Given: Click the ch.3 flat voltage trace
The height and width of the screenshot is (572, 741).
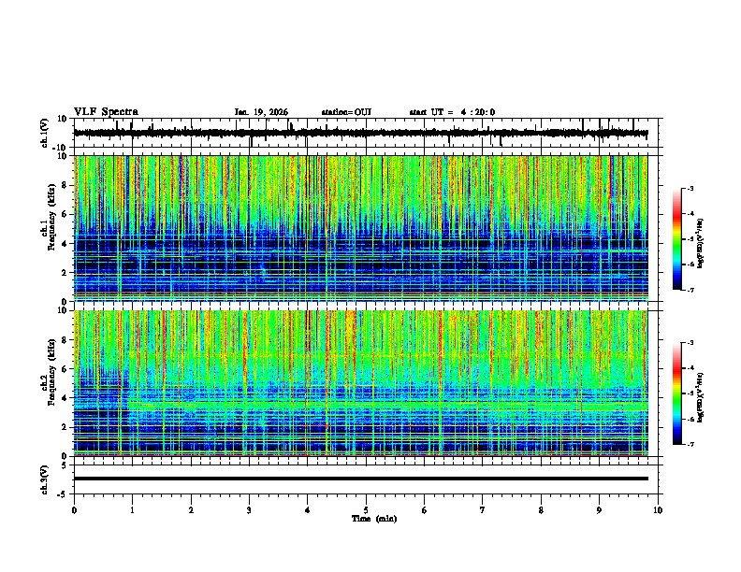Looking at the screenshot, I should (x=360, y=479).
